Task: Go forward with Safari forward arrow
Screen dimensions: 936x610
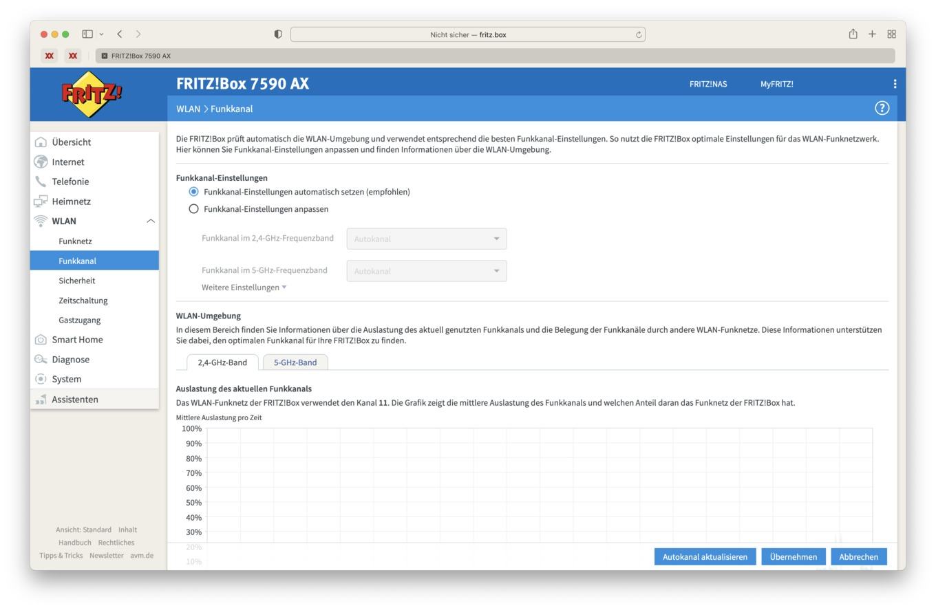Action: tap(138, 34)
